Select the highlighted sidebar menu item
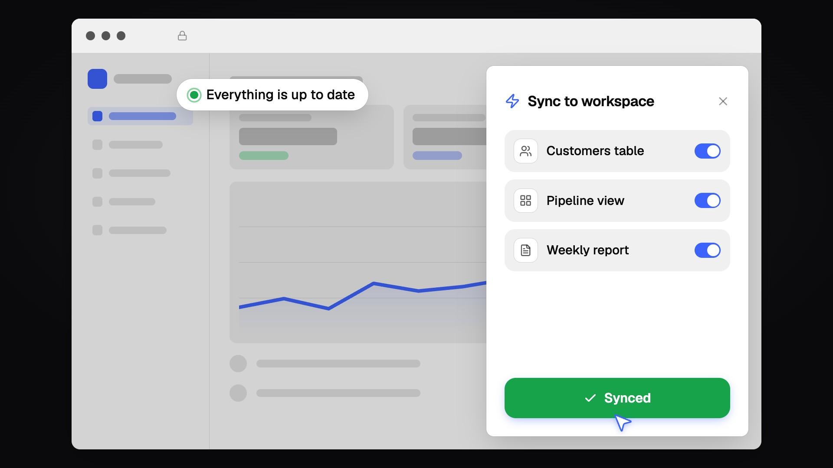 (x=140, y=116)
